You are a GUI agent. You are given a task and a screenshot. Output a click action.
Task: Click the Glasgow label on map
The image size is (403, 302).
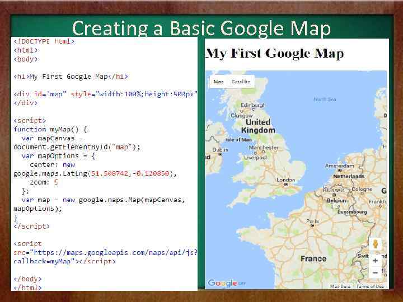point(242,116)
